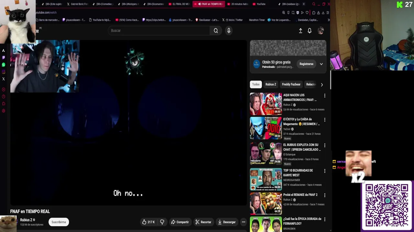The image size is (414, 232).
Task: Open the YouTube to Mp3 bookmark
Action: tap(99, 20)
